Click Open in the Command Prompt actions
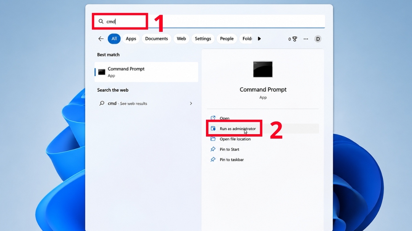The width and height of the screenshot is (412, 231). [225, 118]
